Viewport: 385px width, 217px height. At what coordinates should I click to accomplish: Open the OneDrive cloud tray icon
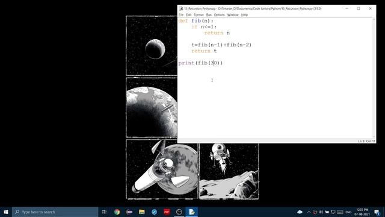[x=300, y=212]
